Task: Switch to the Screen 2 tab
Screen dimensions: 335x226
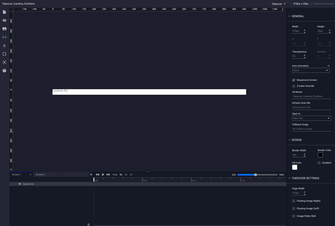Action: (40, 175)
